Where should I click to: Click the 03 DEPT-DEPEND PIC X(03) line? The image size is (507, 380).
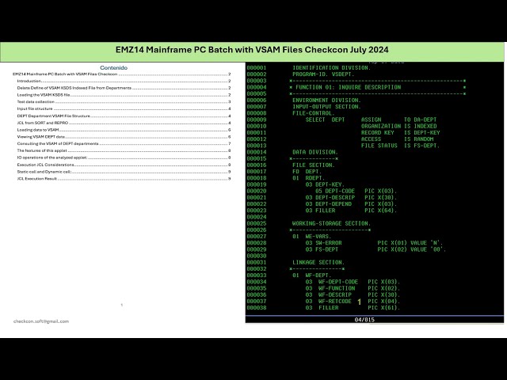pyautogui.click(x=351, y=204)
